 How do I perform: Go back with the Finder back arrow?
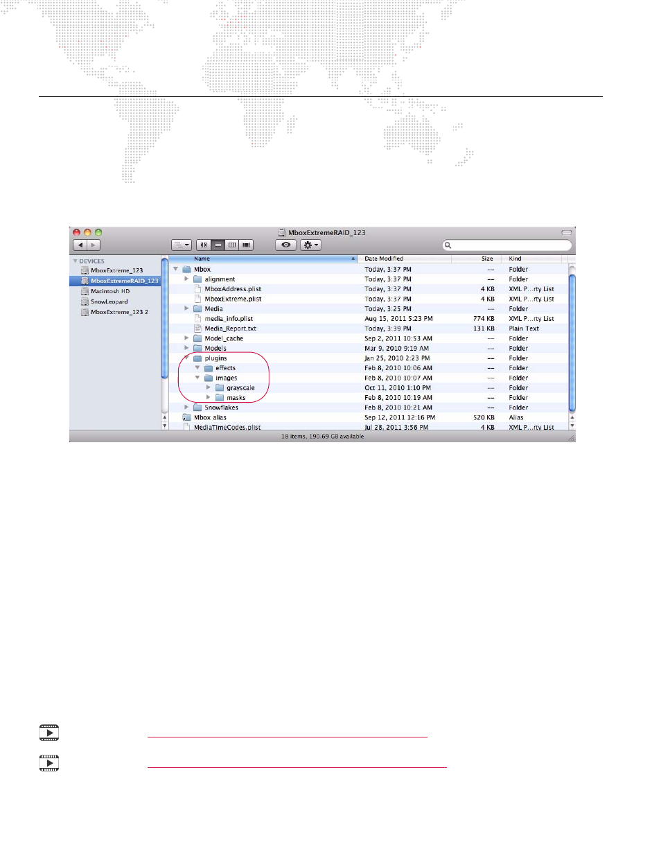[x=80, y=245]
